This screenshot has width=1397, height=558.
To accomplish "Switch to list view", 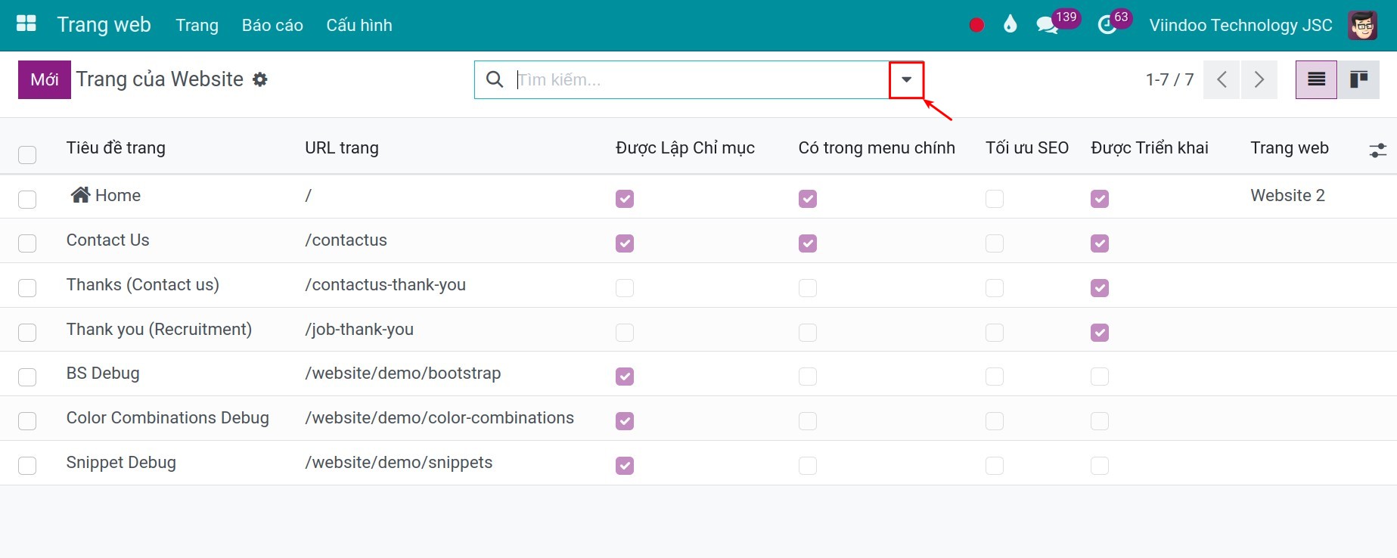I will pyautogui.click(x=1316, y=79).
